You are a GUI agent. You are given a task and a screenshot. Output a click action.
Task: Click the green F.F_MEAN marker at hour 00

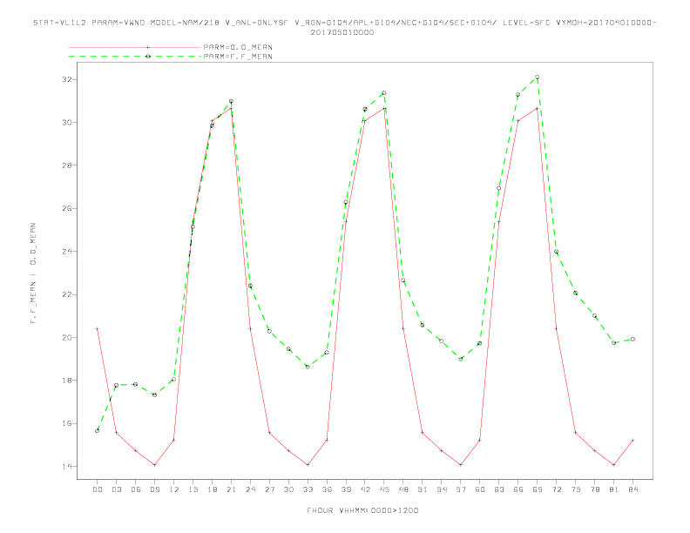tap(98, 430)
